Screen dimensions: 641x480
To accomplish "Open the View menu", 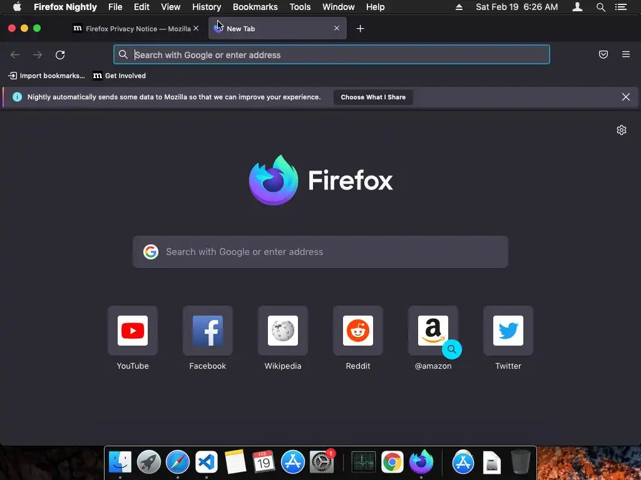I will pos(170,7).
